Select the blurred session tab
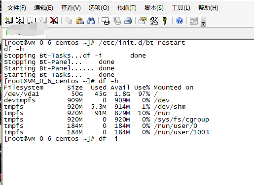Image resolution: width=254 pixels, height=185 pixels. click(x=25, y=33)
